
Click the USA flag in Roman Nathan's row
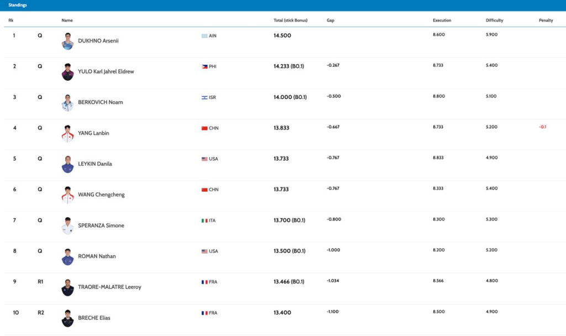click(205, 251)
